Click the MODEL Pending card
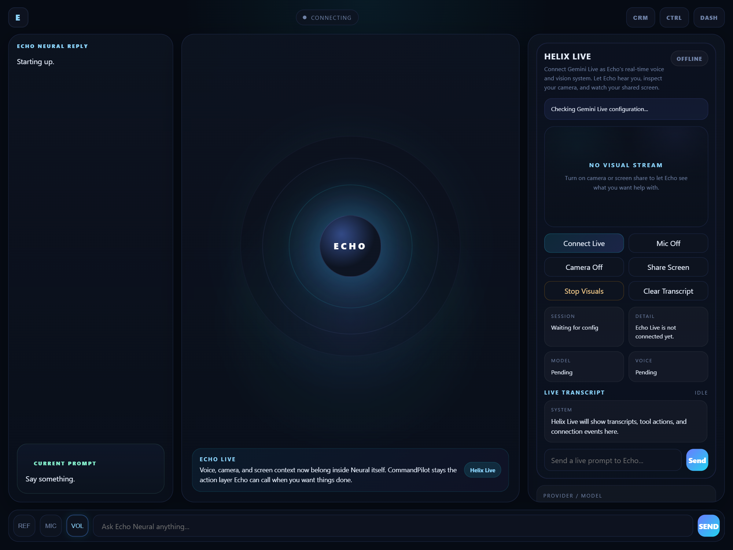This screenshot has width=733, height=550. click(584, 366)
